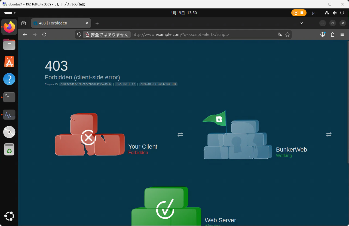Click the page's vertical scrollbar
The height and width of the screenshot is (226, 349).
tap(348, 102)
